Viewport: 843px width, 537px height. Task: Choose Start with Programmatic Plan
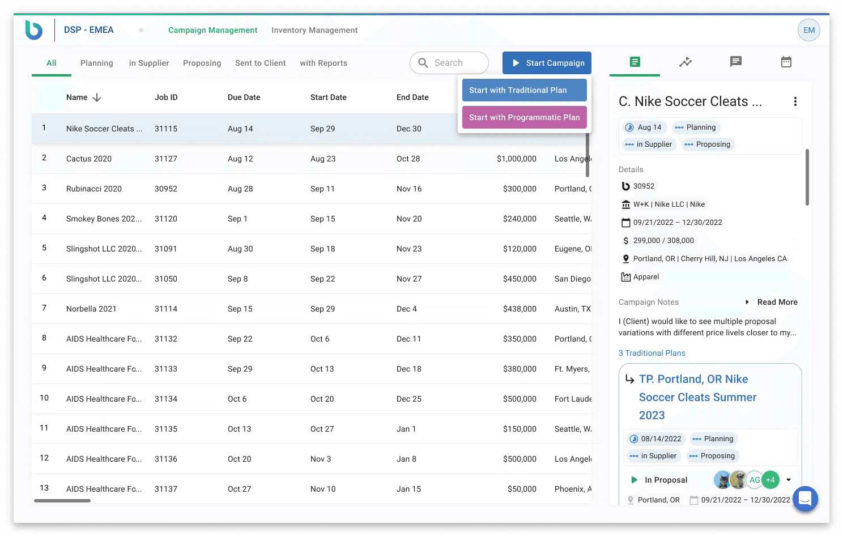click(525, 117)
